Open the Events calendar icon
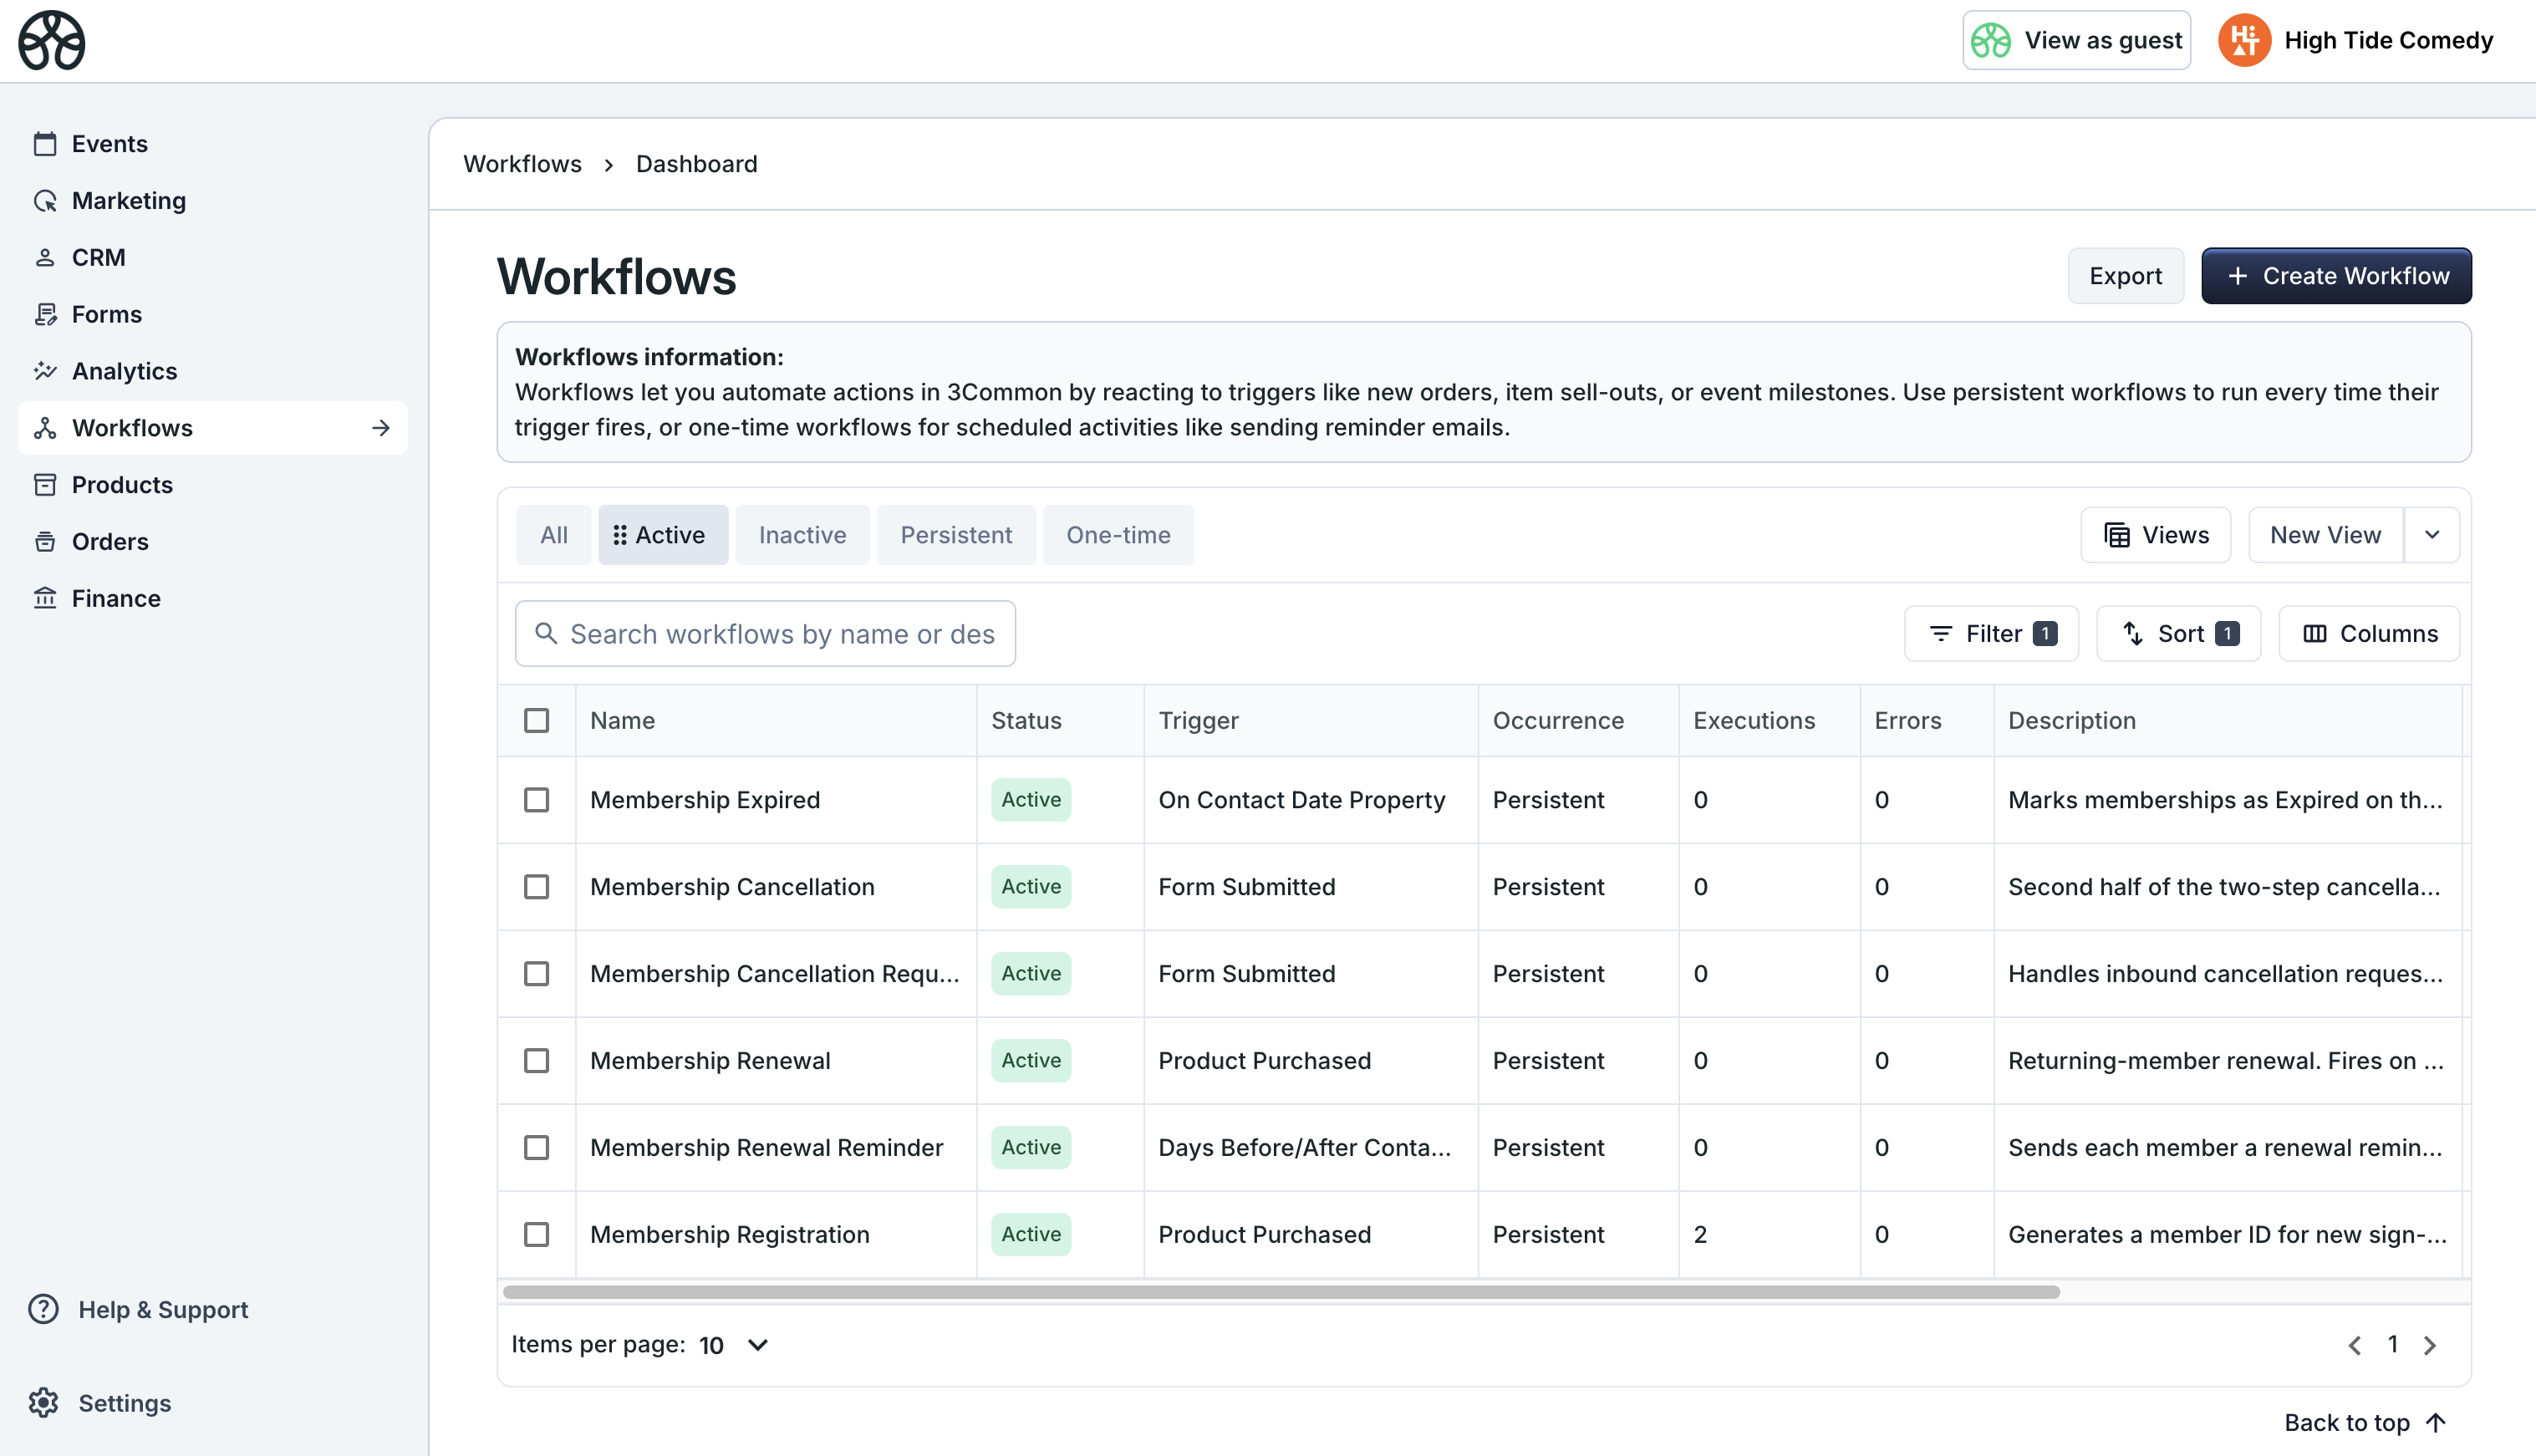The height and width of the screenshot is (1456, 2536). [x=45, y=144]
